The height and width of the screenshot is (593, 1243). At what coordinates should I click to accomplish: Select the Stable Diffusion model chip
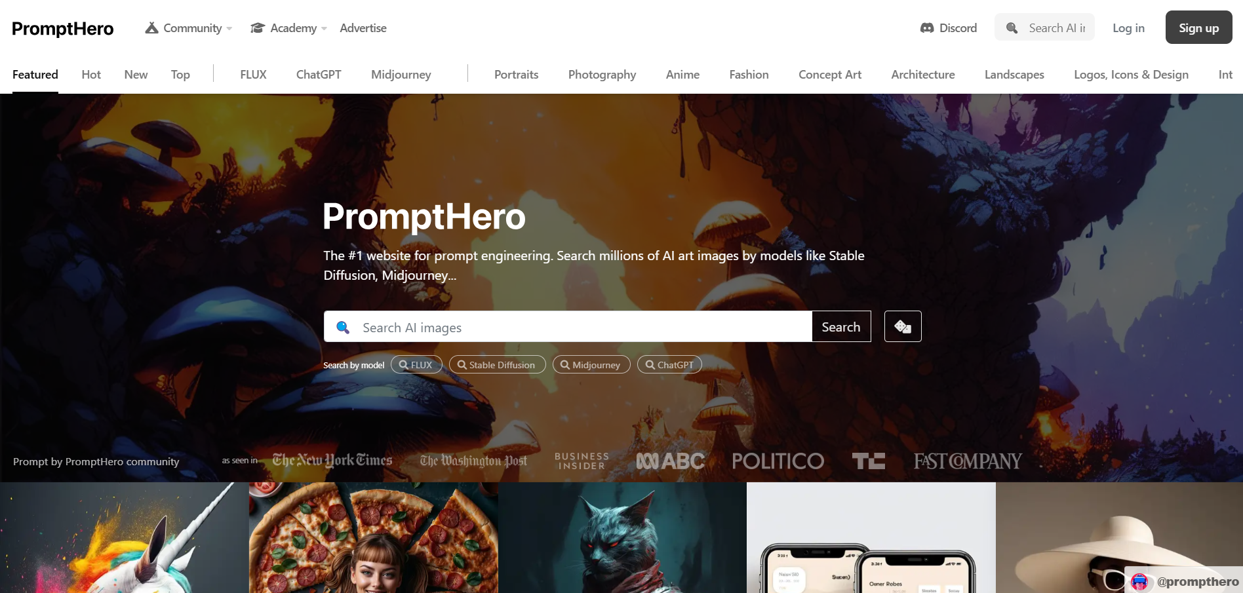pos(497,365)
